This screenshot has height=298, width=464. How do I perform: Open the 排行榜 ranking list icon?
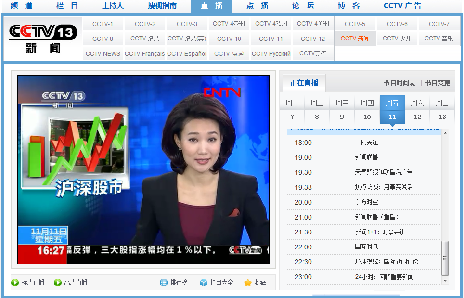(164, 283)
